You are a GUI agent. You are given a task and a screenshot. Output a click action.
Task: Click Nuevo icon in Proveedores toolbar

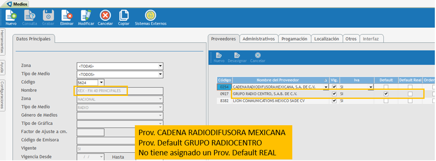(219, 55)
